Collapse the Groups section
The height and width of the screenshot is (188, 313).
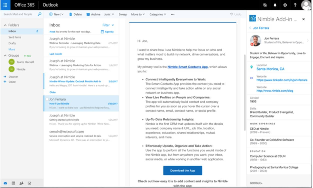[x=5, y=55]
